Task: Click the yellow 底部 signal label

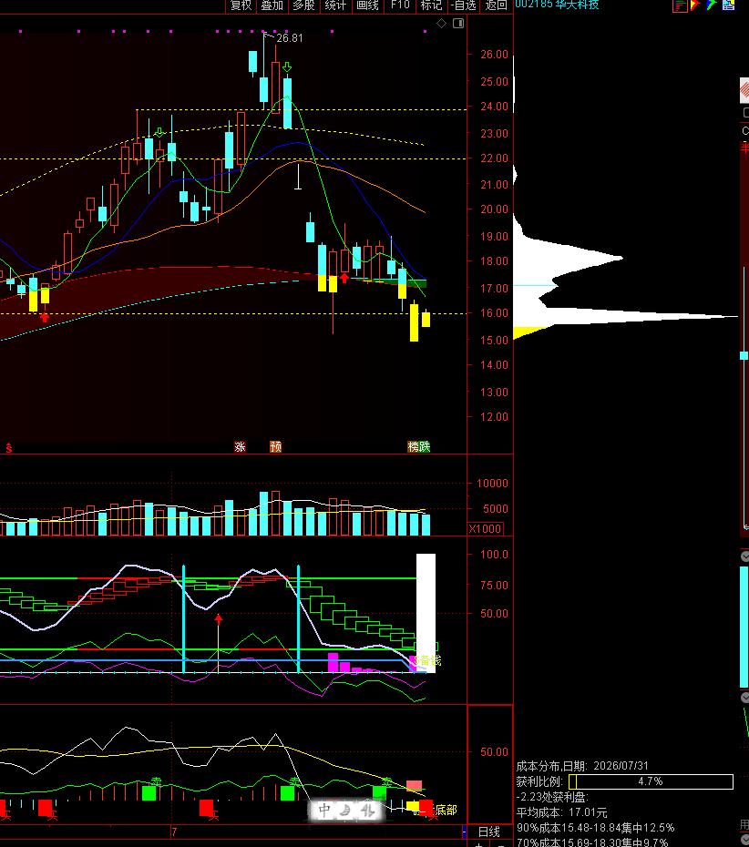Action: pos(446,810)
